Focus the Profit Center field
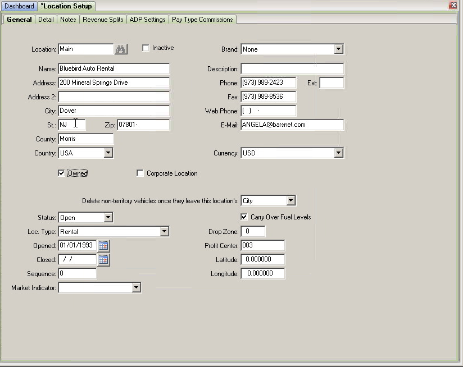The height and width of the screenshot is (367, 463). pos(263,246)
